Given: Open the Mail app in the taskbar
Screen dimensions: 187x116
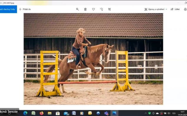Looking at the screenshot, I should (x=66, y=113).
